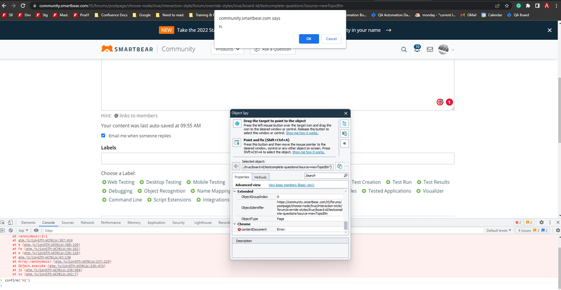Add the Debugging label

pos(117,191)
